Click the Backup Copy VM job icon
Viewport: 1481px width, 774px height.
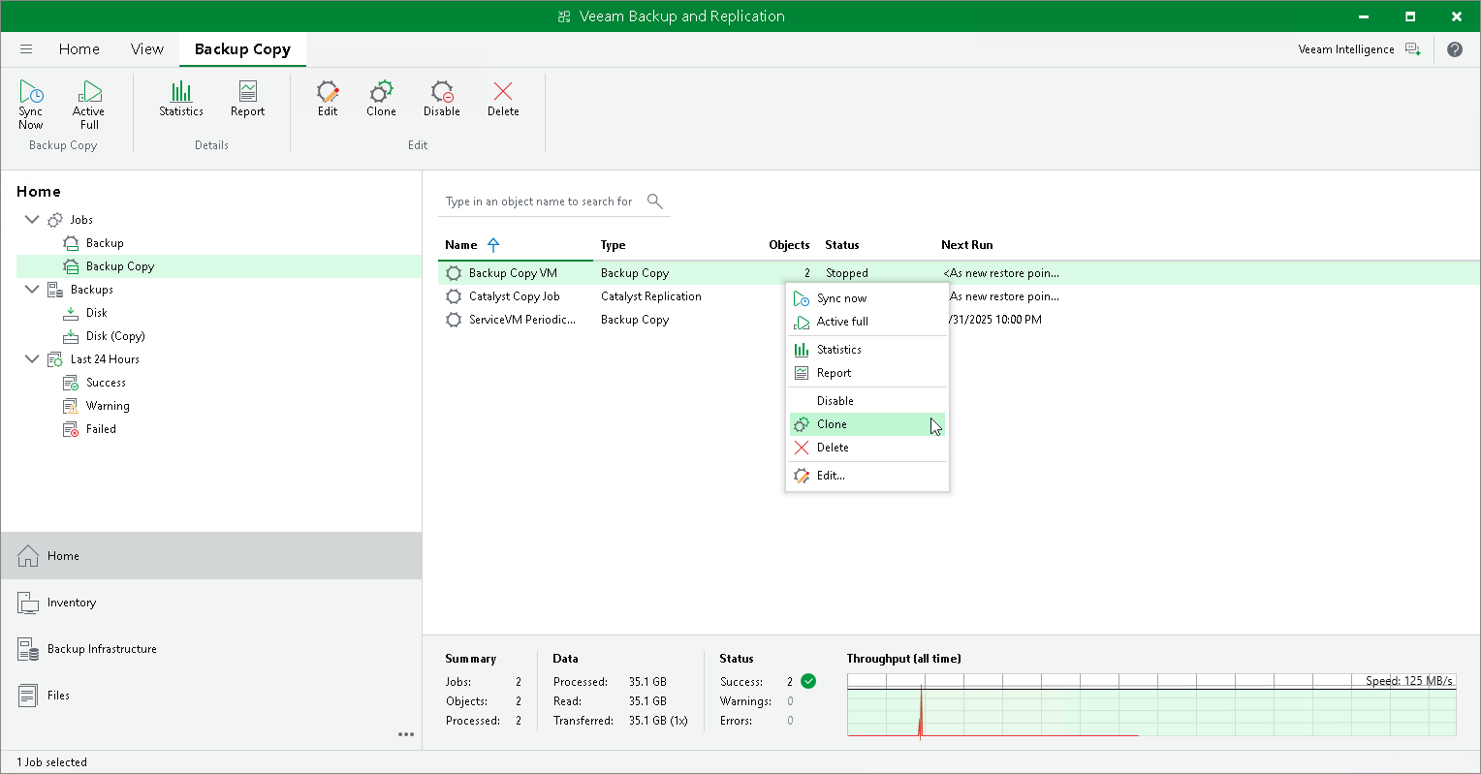tap(454, 273)
